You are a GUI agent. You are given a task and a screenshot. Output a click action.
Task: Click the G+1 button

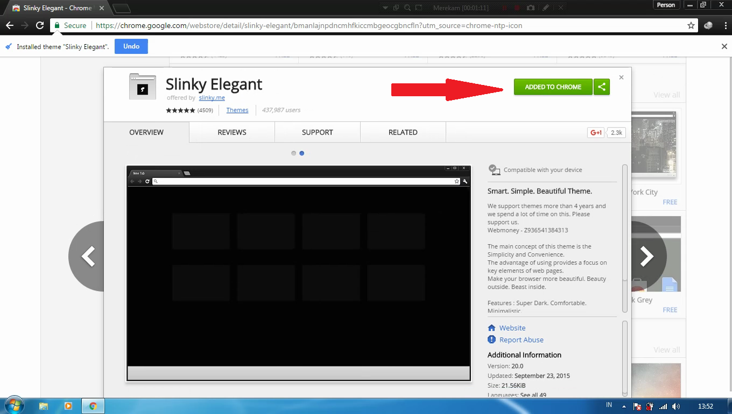point(596,132)
